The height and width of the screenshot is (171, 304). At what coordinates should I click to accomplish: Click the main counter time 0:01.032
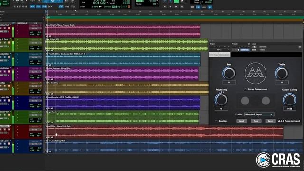[x=99, y=3]
